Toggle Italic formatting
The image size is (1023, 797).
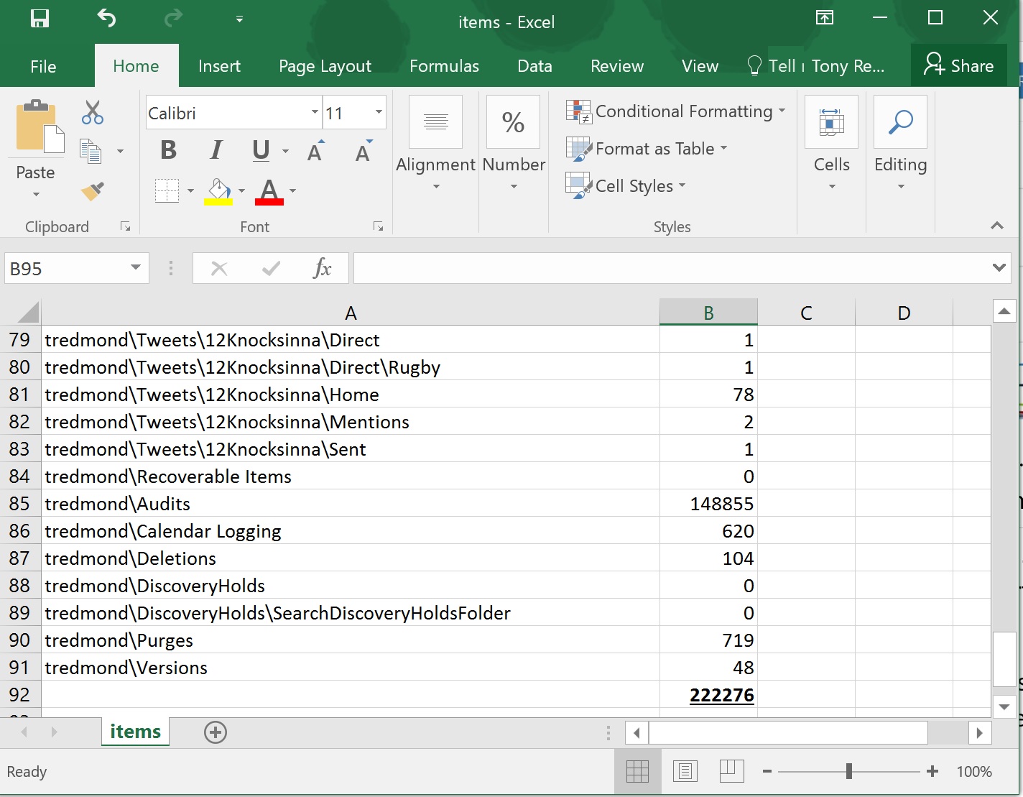pos(216,150)
